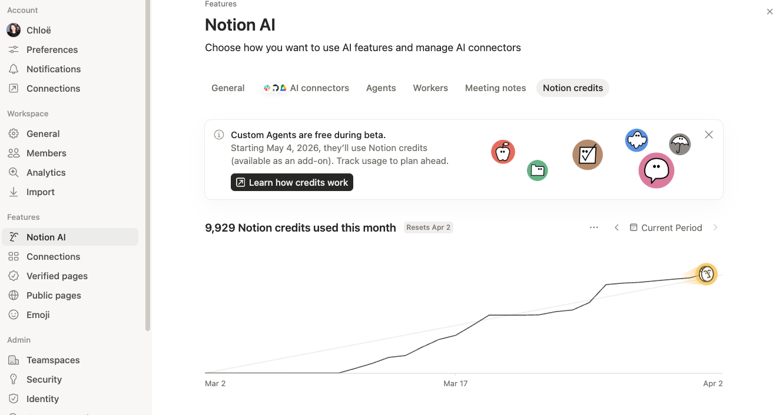Click the info icon in the Custom Agents banner
776x415 pixels.
218,135
